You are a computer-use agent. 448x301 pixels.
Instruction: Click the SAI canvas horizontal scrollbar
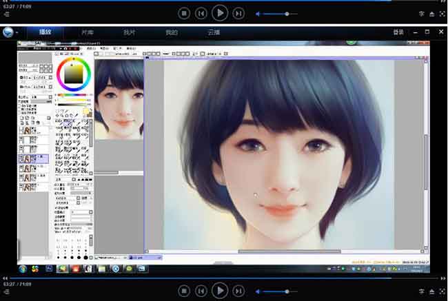pyautogui.click(x=289, y=251)
